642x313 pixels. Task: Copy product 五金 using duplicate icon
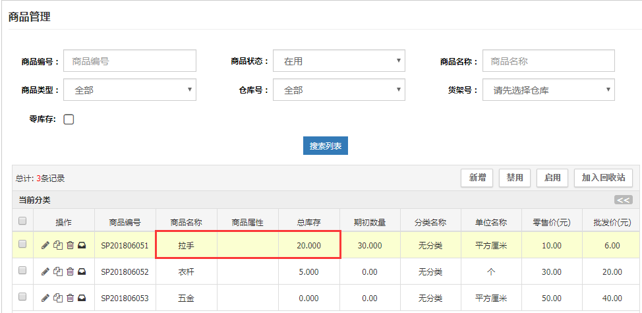tap(58, 298)
